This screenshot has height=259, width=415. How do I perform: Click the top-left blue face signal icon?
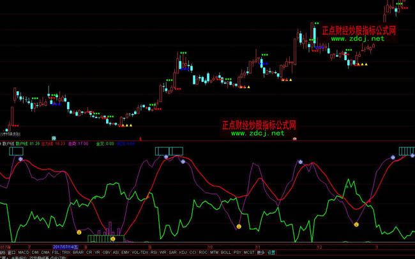(20, 159)
